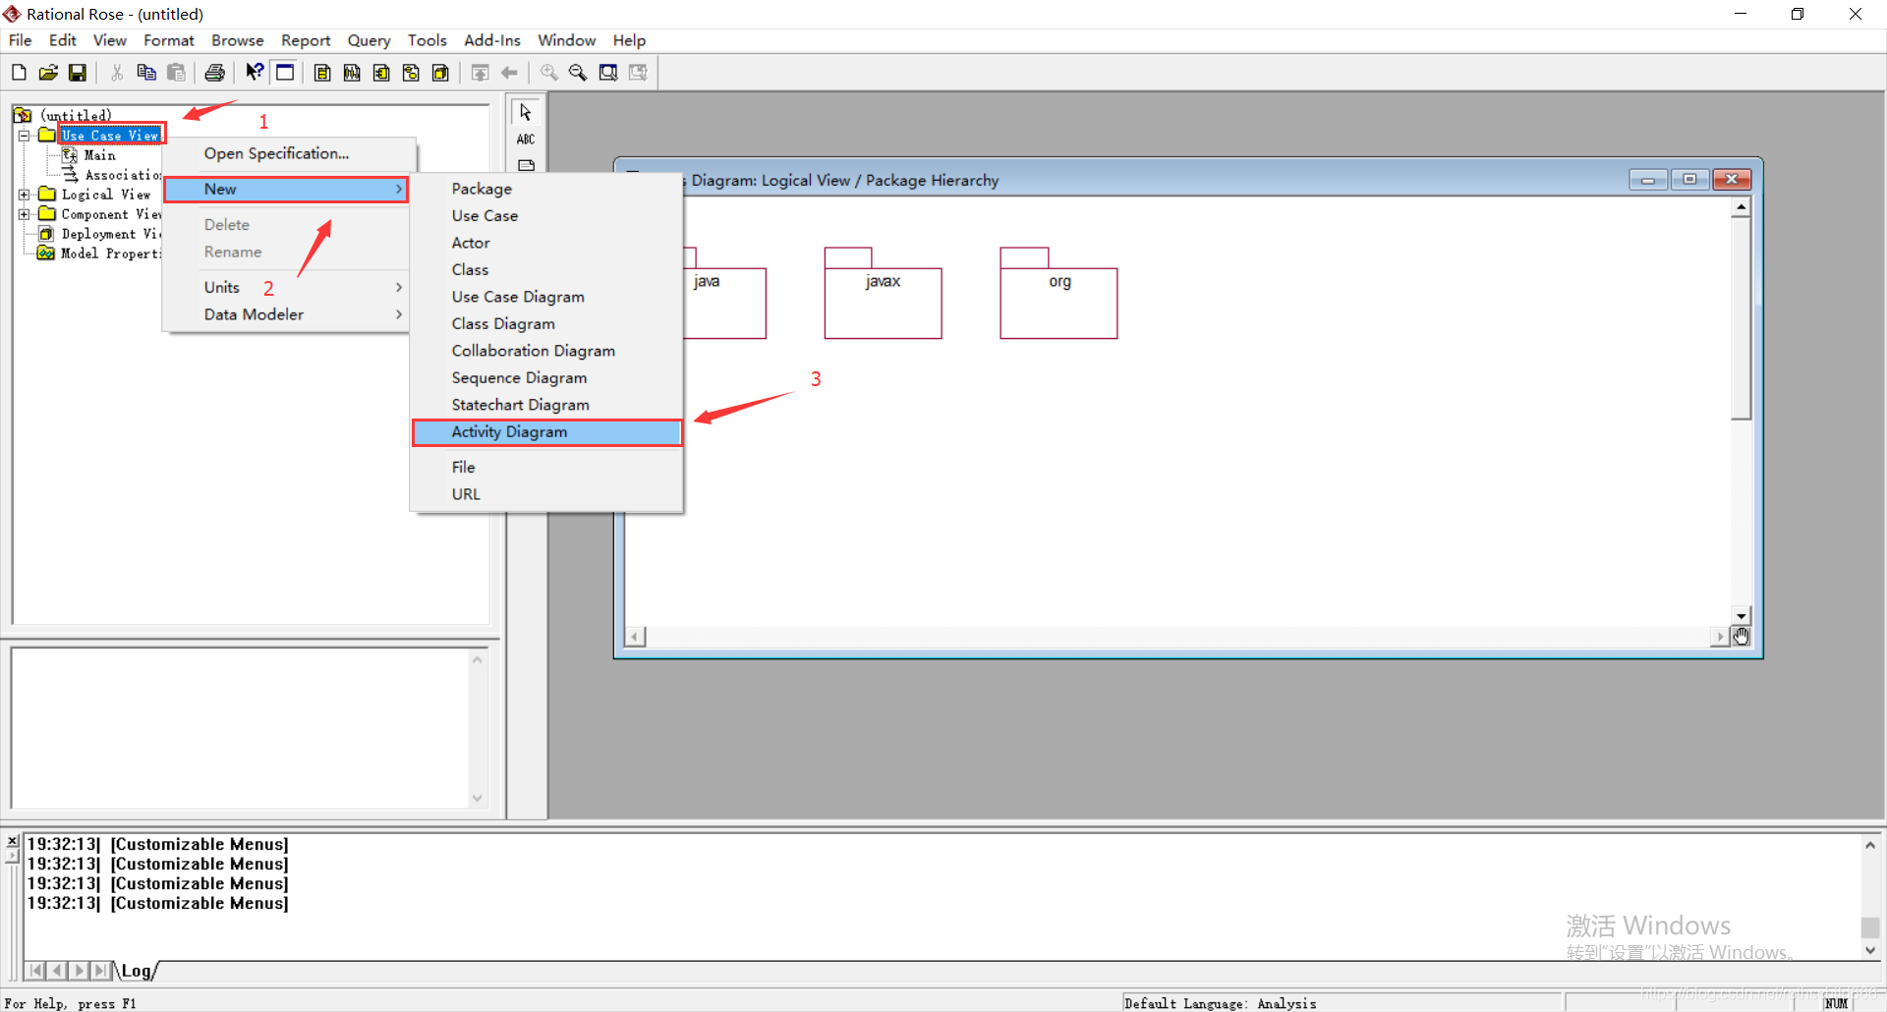Browse State Machine Diagram toolbar icon
Viewport: 1887px width, 1012px height.
[x=411, y=73]
